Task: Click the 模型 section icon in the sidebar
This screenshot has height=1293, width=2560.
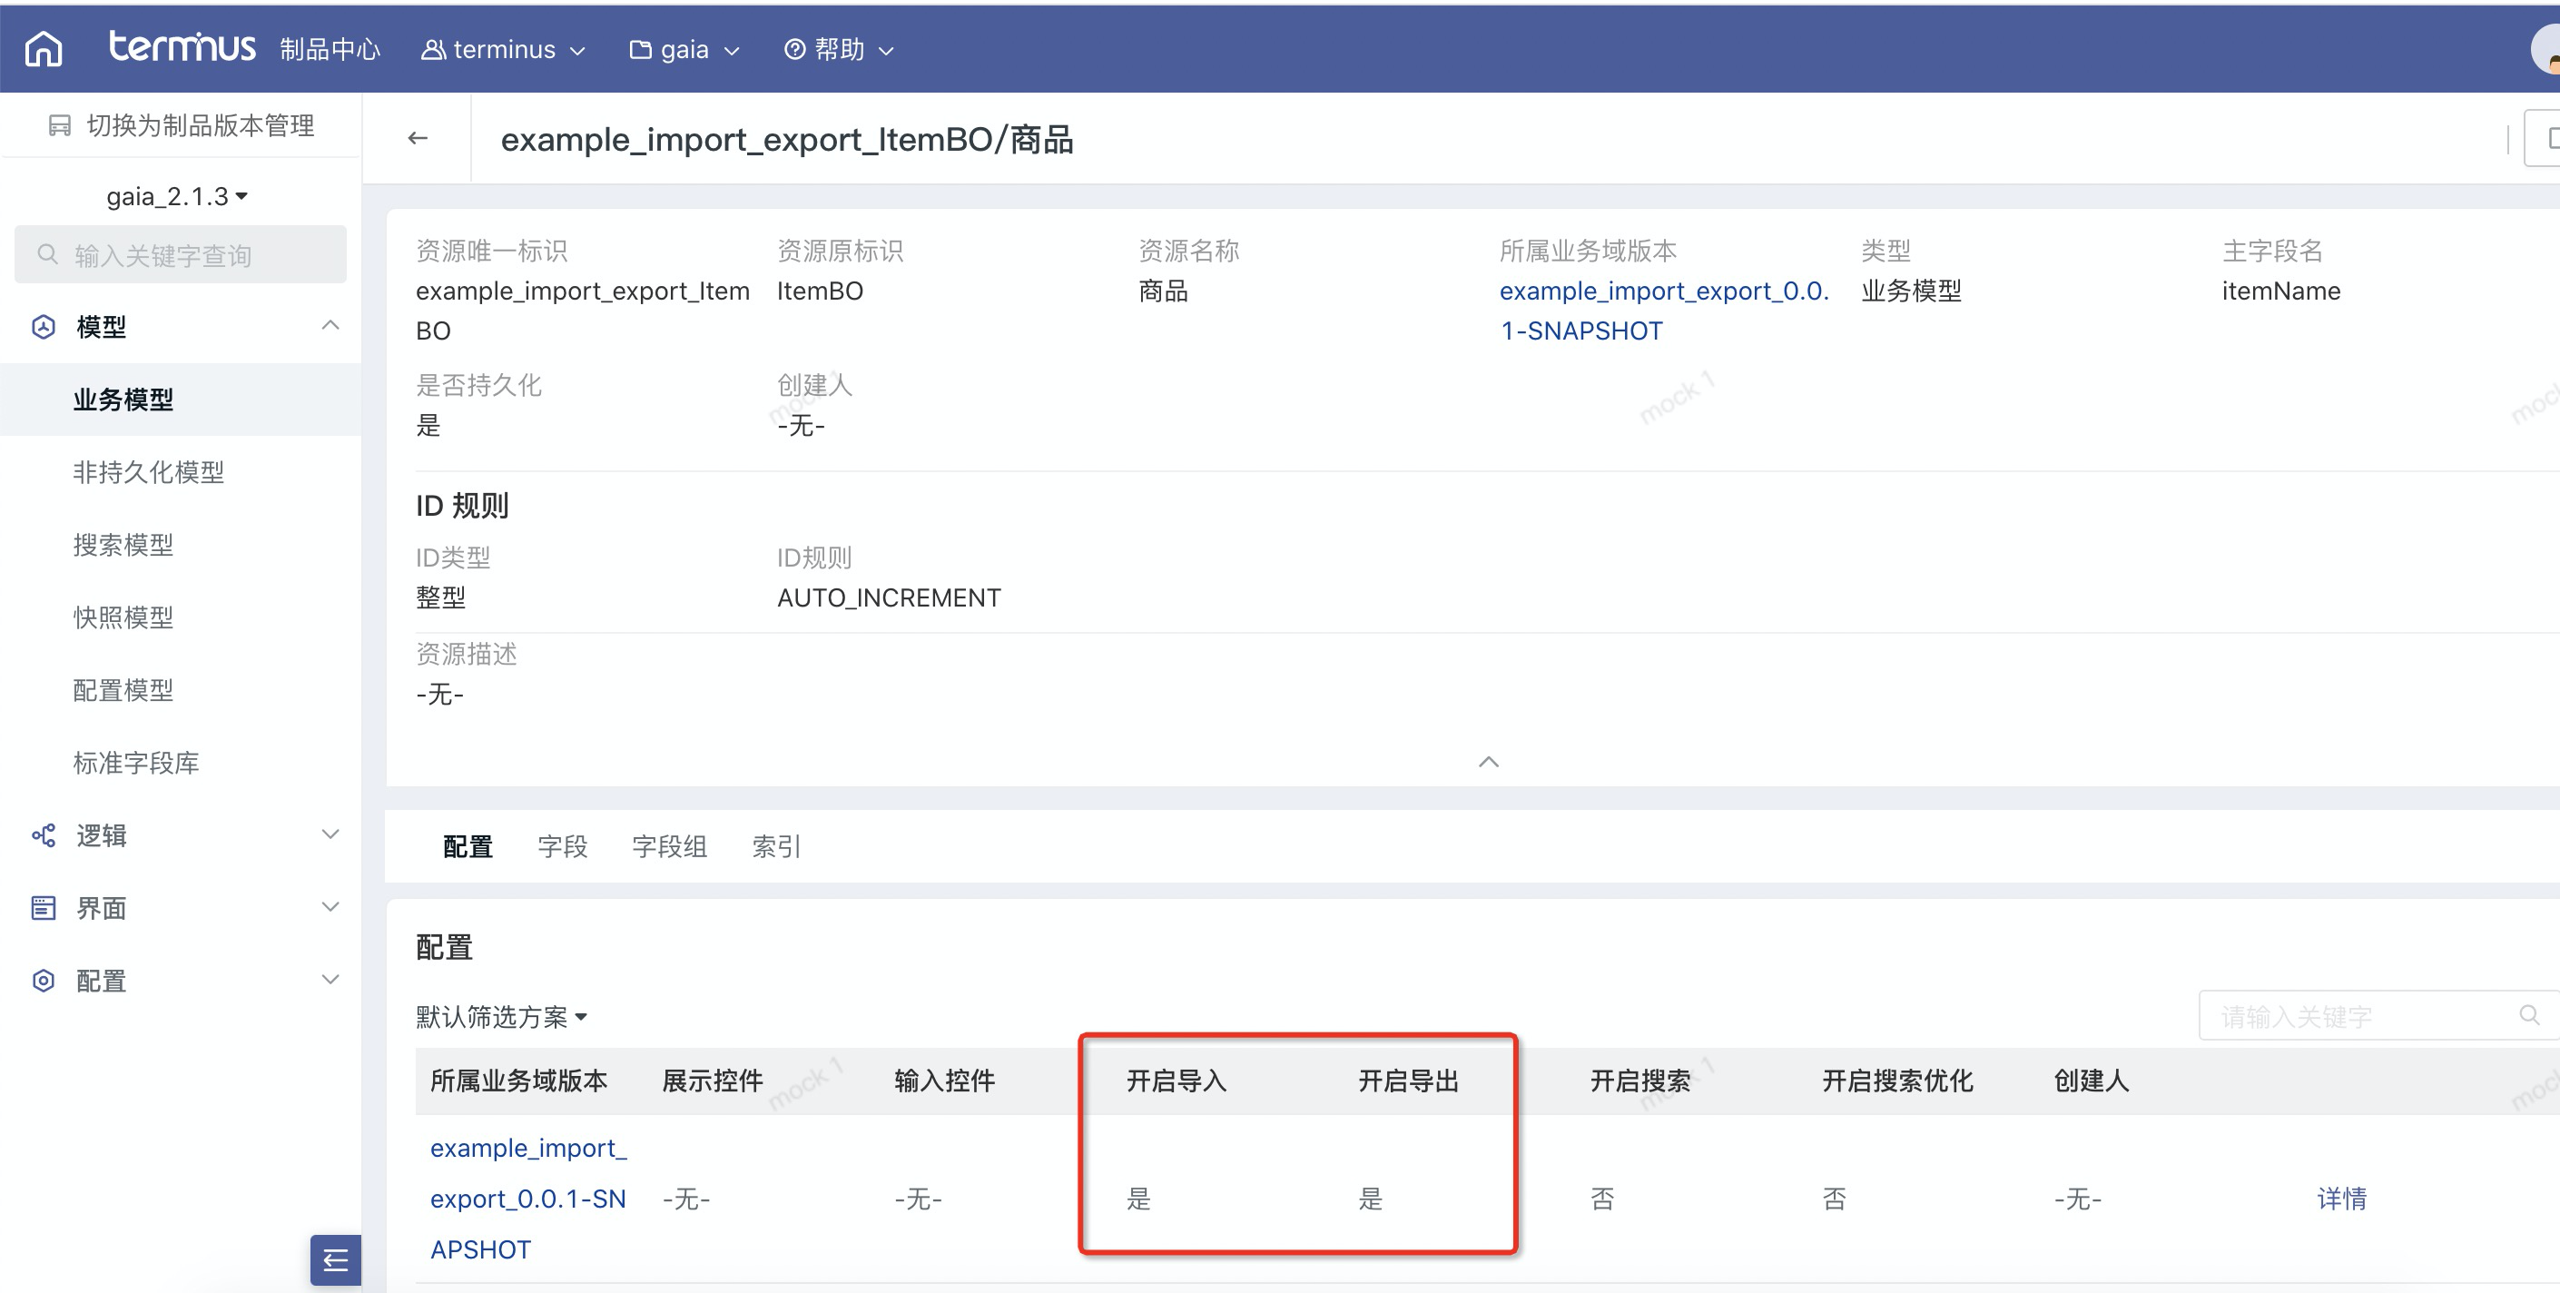Action: pyautogui.click(x=44, y=327)
